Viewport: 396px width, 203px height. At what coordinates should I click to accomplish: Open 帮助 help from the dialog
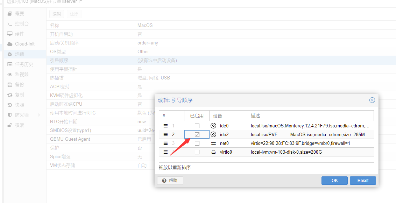[170, 181]
